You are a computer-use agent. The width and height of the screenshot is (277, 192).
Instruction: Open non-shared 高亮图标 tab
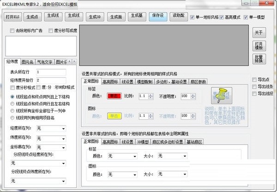[x=110, y=142]
